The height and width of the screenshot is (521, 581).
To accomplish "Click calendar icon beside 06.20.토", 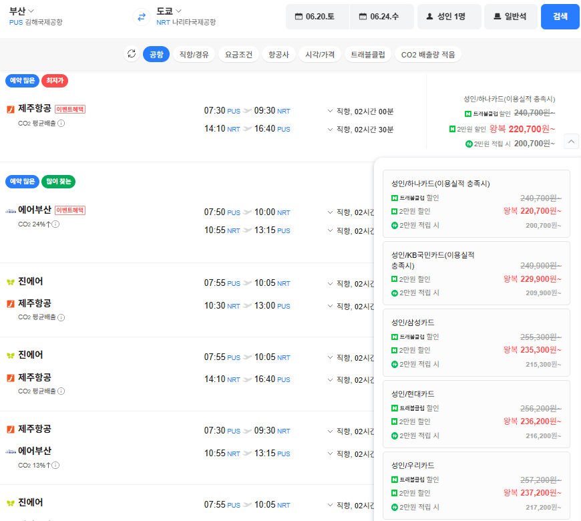I will 299,16.
